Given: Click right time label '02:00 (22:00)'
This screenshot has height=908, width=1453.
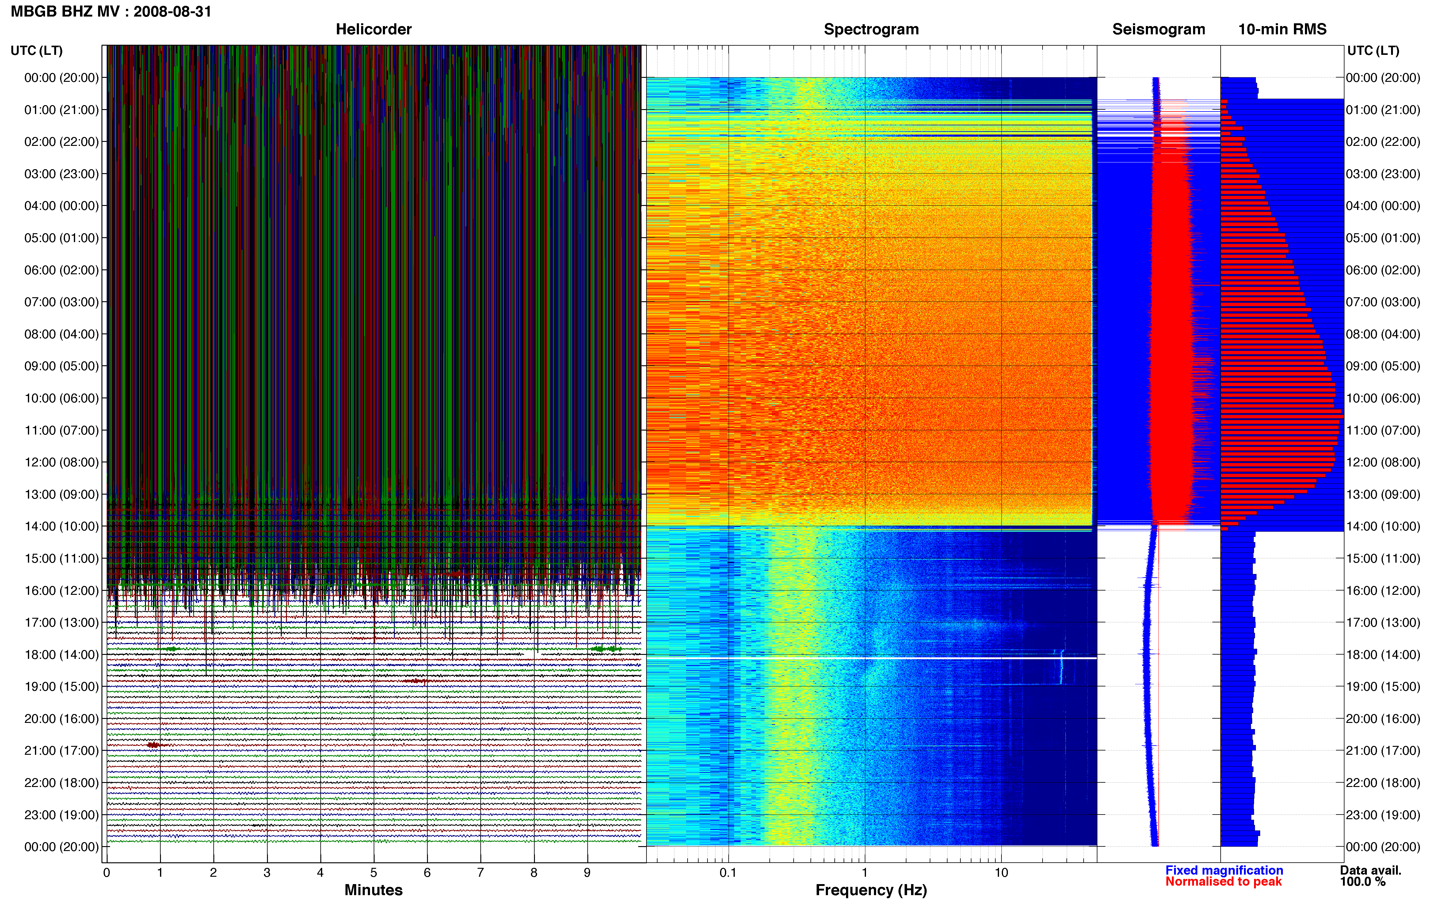Looking at the screenshot, I should (1383, 142).
